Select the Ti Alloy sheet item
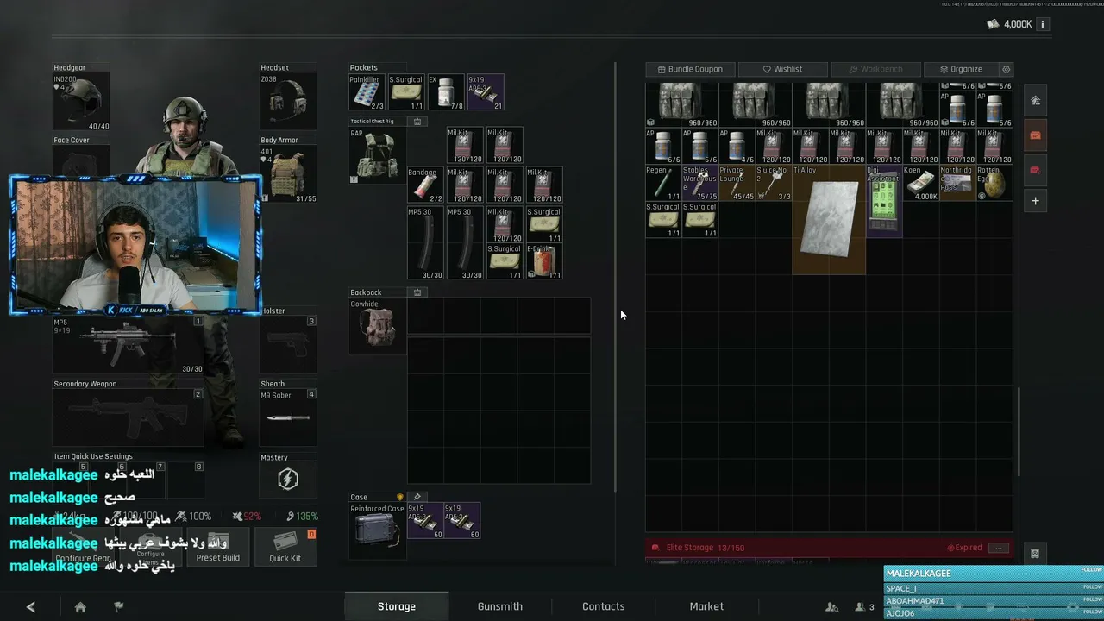Viewport: 1104px width, 621px height. click(829, 220)
